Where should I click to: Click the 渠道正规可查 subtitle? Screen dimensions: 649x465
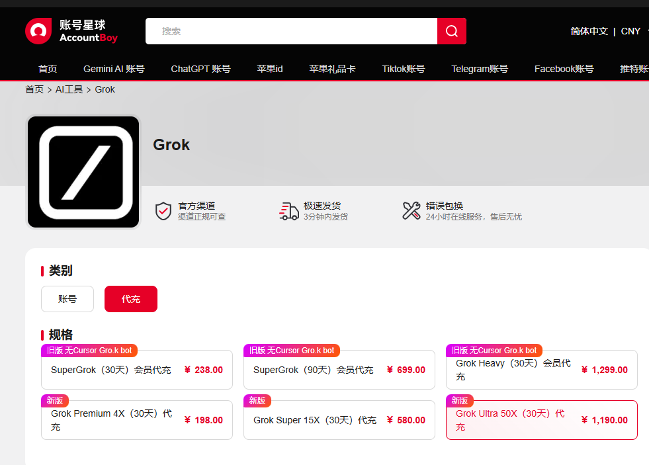(x=202, y=217)
